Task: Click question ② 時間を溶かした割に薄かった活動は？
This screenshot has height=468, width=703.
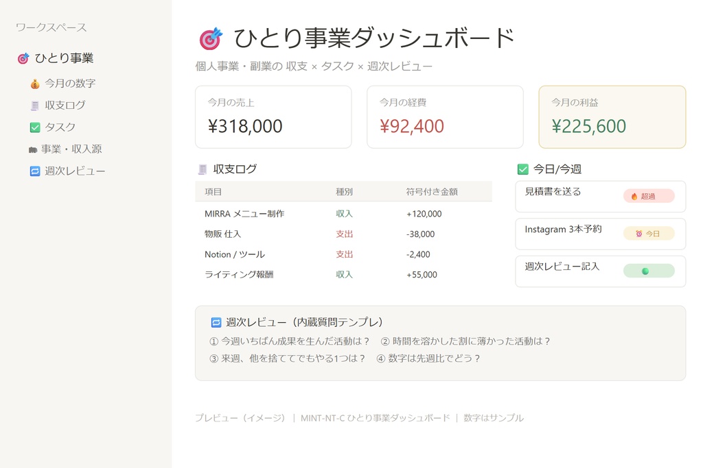Action: tap(466, 342)
